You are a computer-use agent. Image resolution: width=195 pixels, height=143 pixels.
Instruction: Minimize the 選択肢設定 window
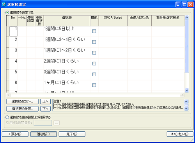178,5
